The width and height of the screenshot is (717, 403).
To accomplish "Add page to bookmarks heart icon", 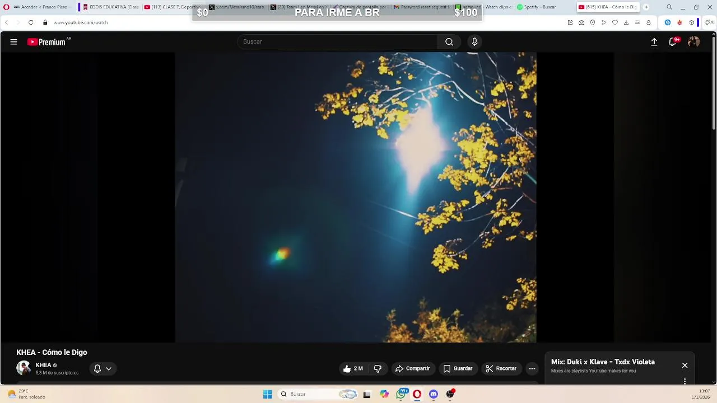I will (615, 22).
